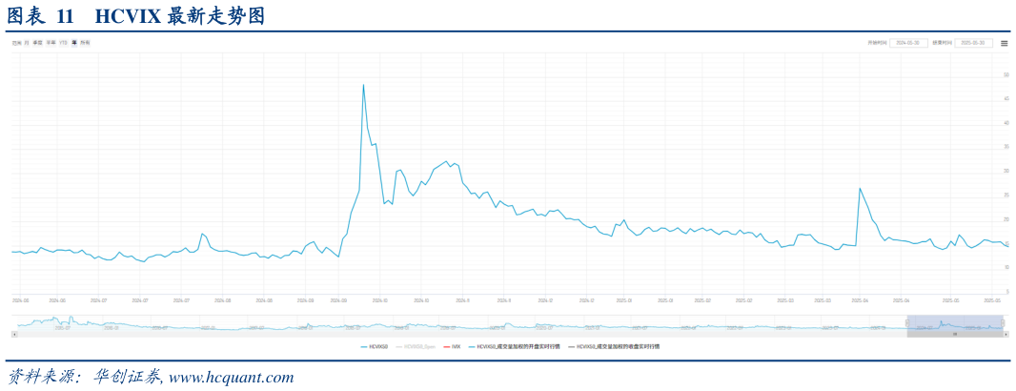Click the navigator scrollbar left arrow

(13, 335)
